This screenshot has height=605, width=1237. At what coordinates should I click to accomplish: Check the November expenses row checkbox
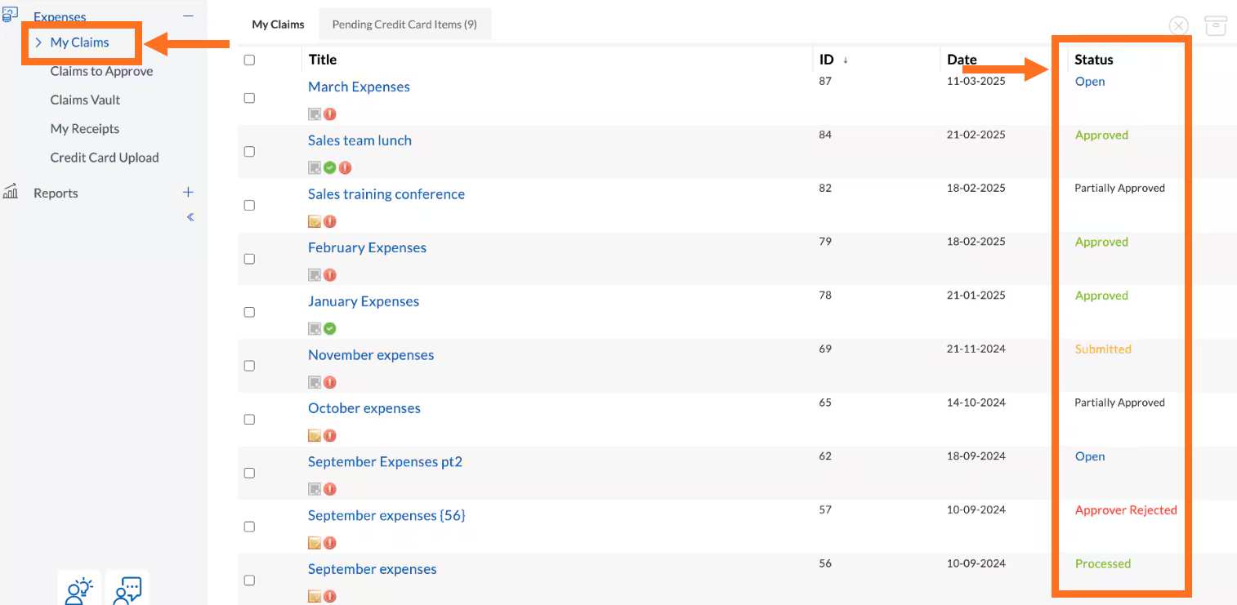[249, 366]
